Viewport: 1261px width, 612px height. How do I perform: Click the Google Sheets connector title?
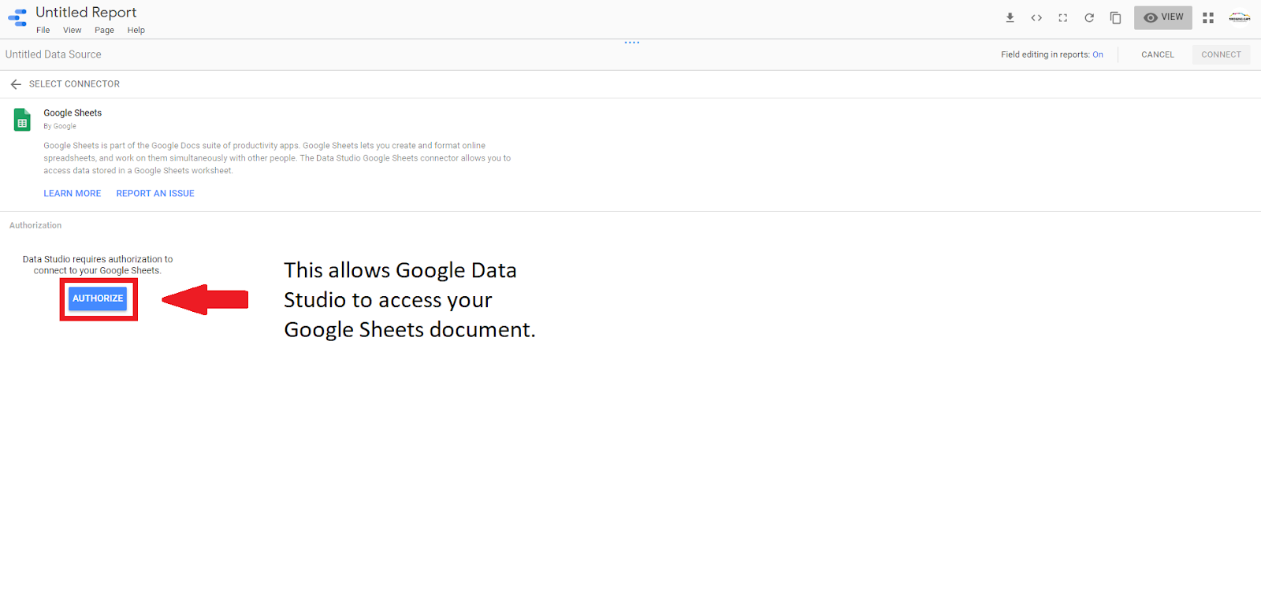[x=73, y=113]
